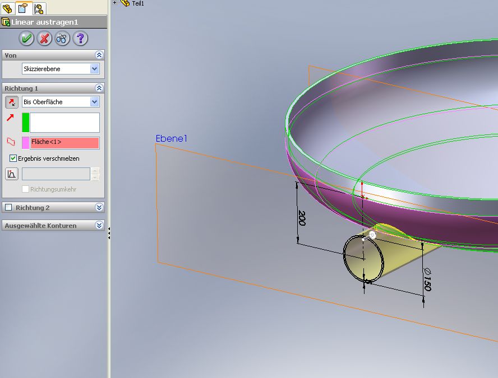Screen dimensions: 498x378
Task: Toggle the Ergebnis verschmelzen checkbox
Action: click(x=13, y=158)
